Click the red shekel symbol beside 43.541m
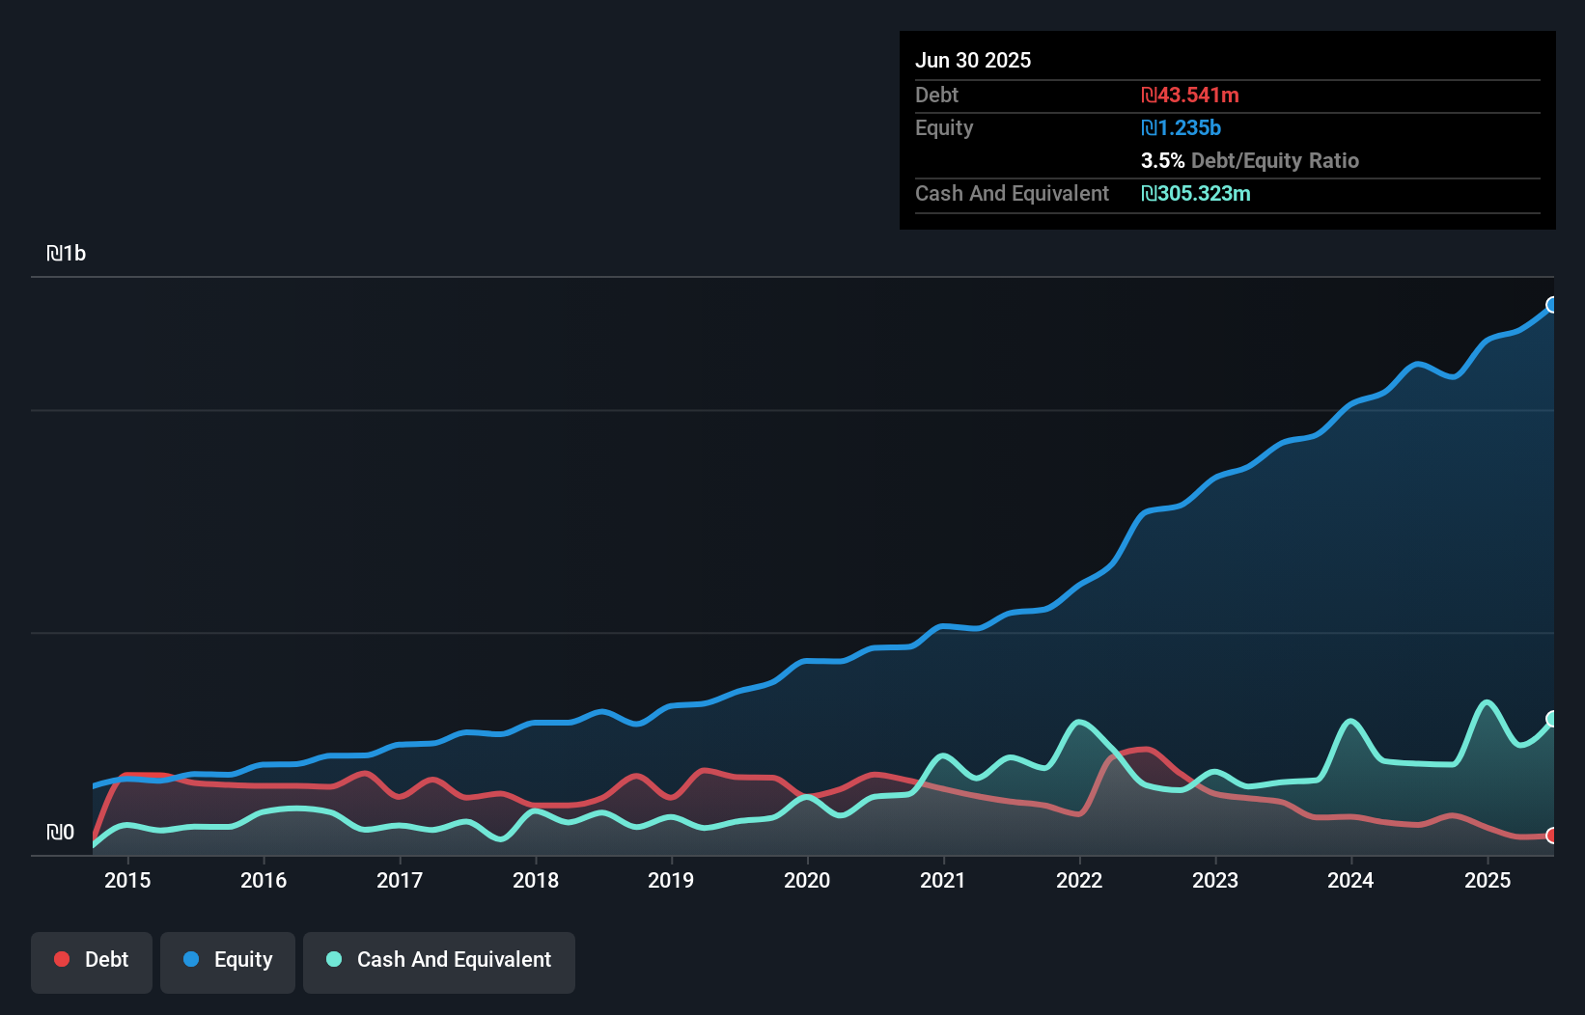 tap(1148, 95)
